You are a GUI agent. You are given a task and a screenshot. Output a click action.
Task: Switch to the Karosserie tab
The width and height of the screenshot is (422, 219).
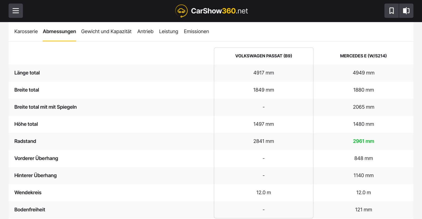tap(26, 32)
